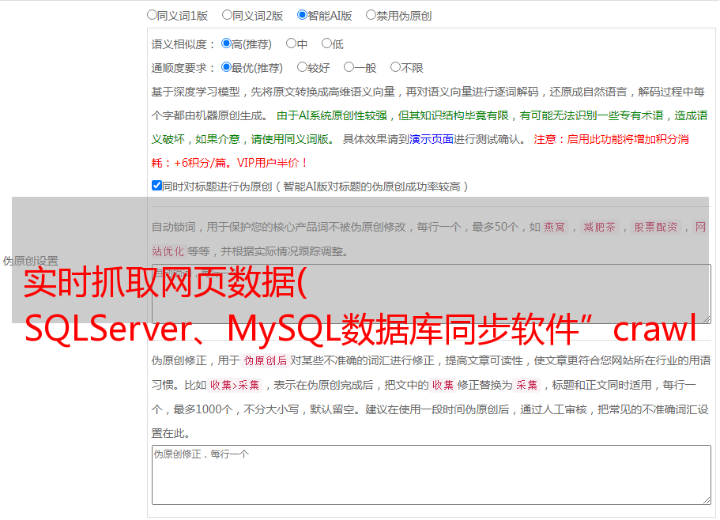Set 通顺度要求 to 不限

395,67
